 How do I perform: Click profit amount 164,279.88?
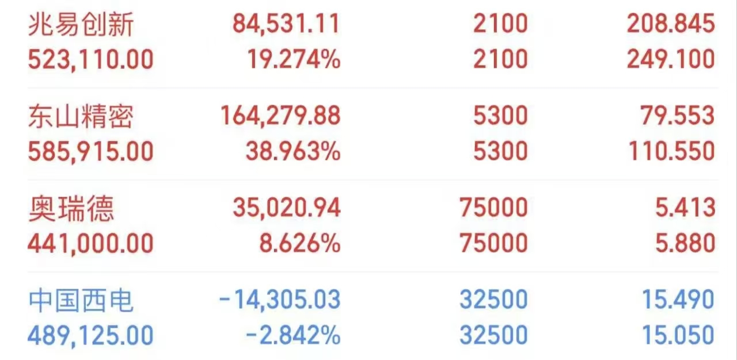280,117
